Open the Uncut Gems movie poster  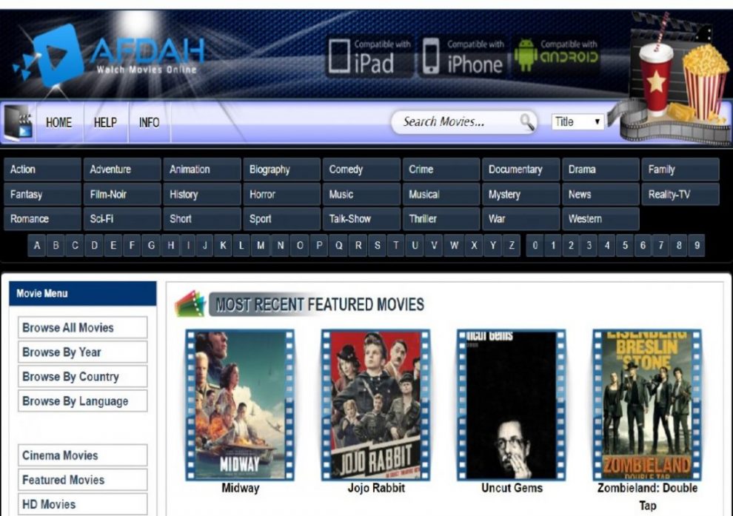point(512,405)
